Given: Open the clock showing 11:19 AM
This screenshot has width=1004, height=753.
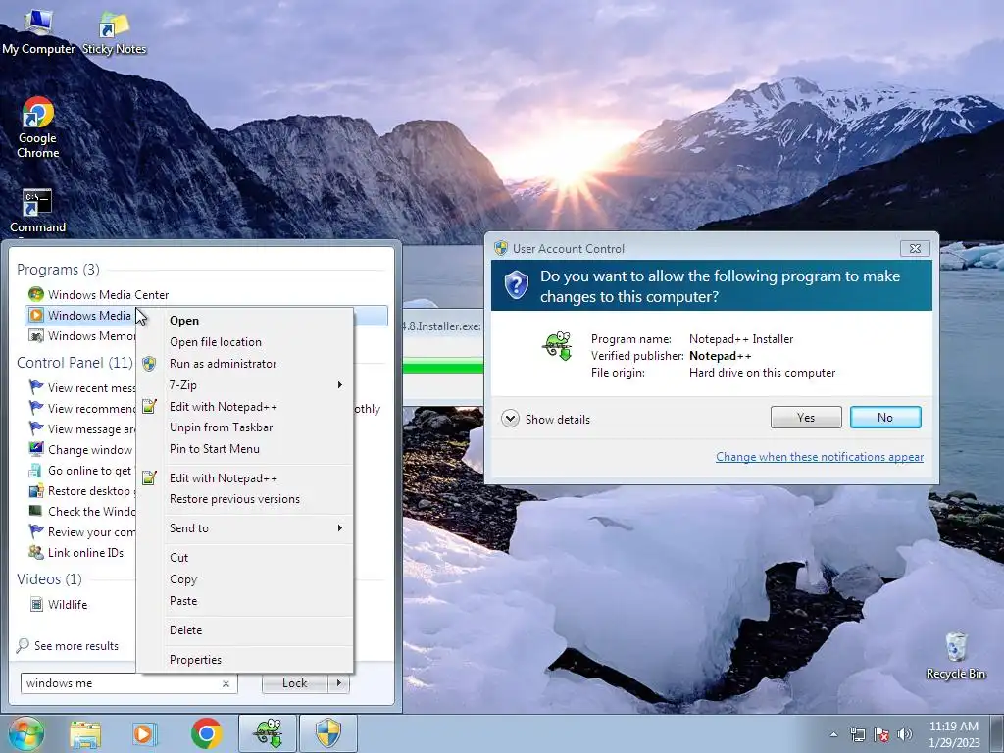Looking at the screenshot, I should click(x=954, y=734).
